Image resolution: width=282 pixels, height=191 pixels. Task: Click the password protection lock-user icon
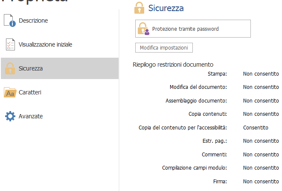(143, 29)
